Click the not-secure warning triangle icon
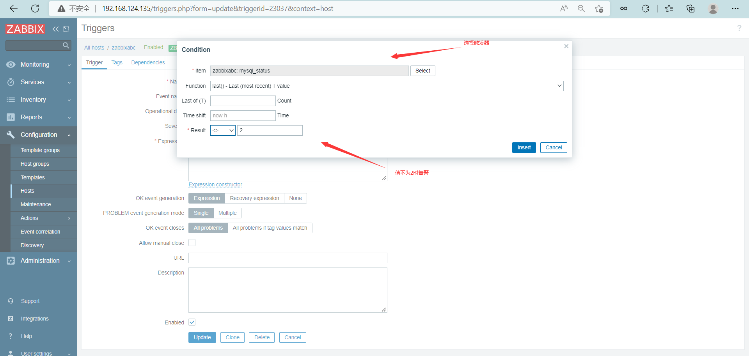The image size is (749, 356). pyautogui.click(x=61, y=9)
